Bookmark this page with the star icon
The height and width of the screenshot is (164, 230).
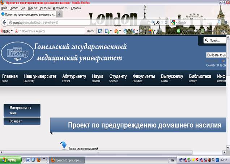coord(149,22)
